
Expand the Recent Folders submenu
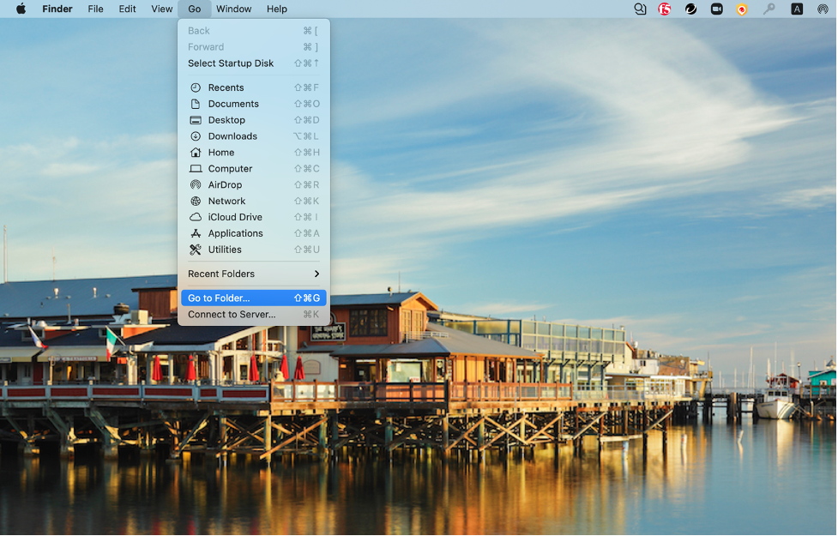tap(253, 274)
